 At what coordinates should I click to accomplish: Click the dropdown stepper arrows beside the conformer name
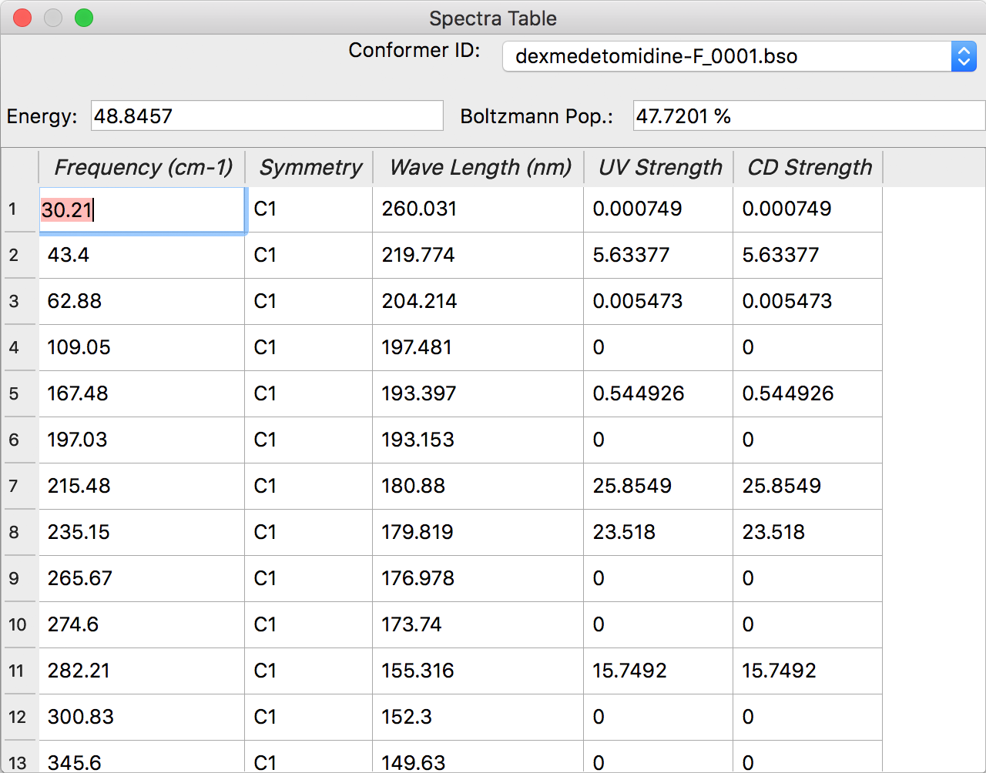(964, 56)
